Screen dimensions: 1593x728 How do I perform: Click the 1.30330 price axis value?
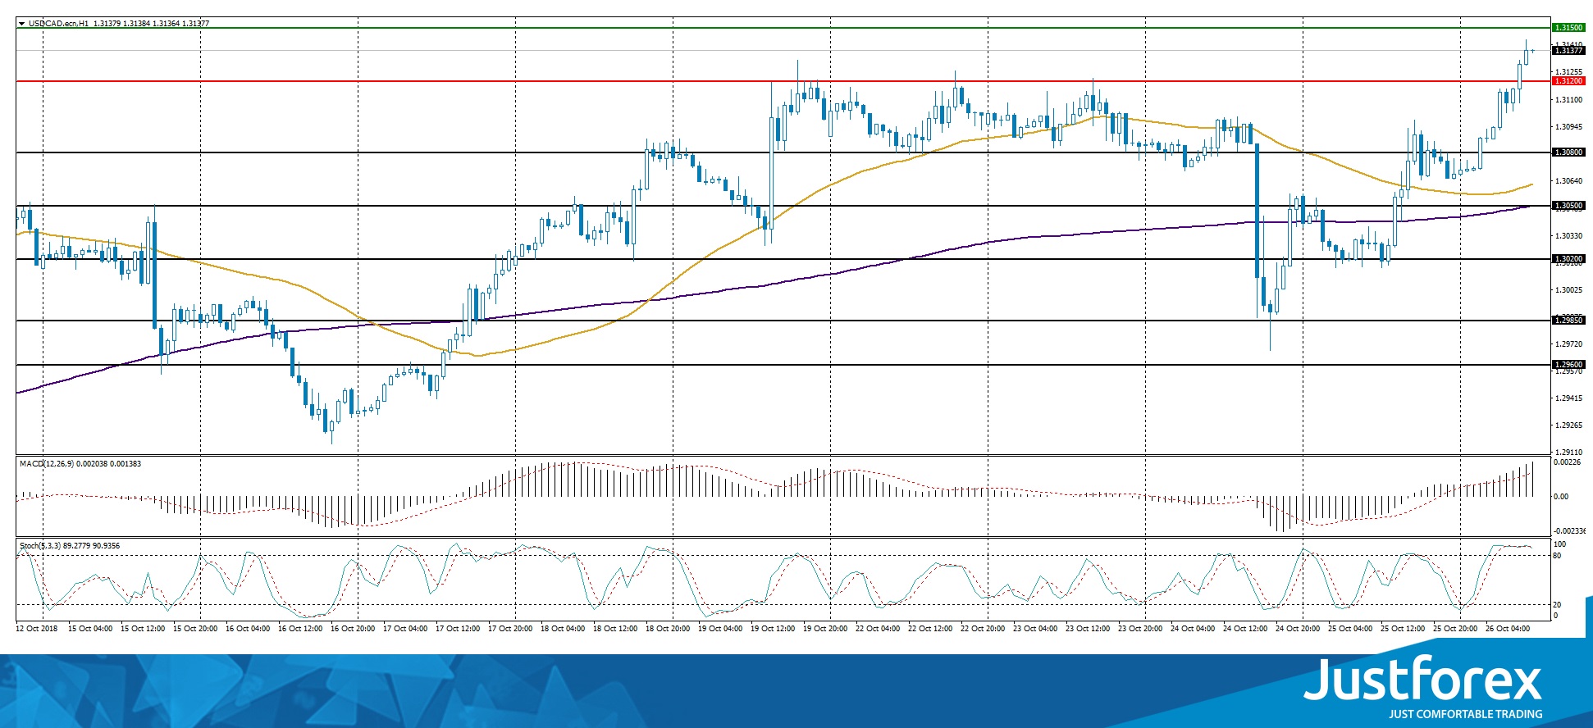pyautogui.click(x=1568, y=236)
